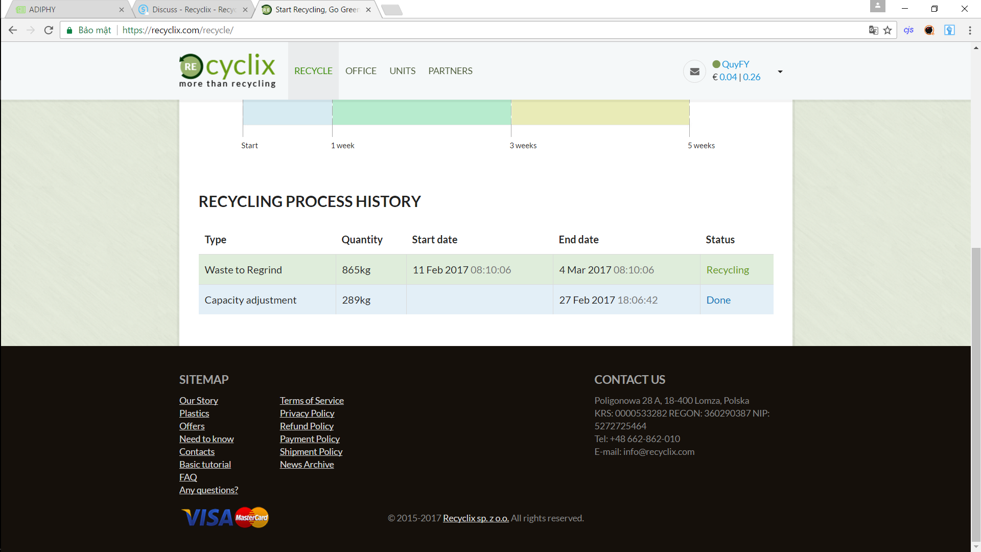This screenshot has height=552, width=981.
Task: Close the Discuss - Recyclix tab
Action: click(x=245, y=9)
